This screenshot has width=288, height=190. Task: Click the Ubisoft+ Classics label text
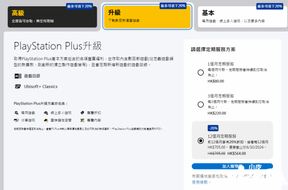pos(41,87)
